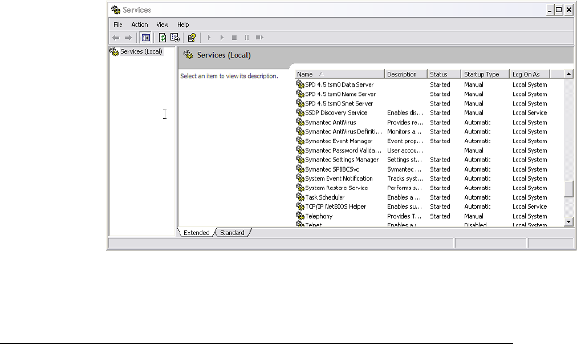
Task: Click the Refresh toolbar icon
Action: [162, 38]
